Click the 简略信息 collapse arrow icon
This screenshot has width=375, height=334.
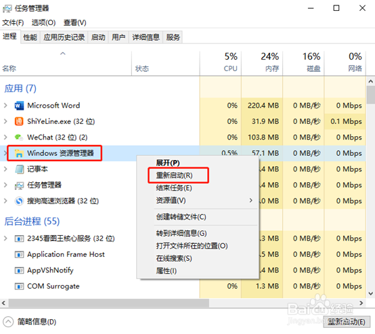[x=8, y=322]
